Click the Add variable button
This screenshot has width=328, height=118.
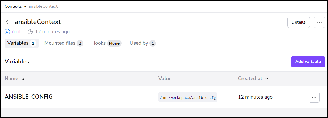pos(308,62)
